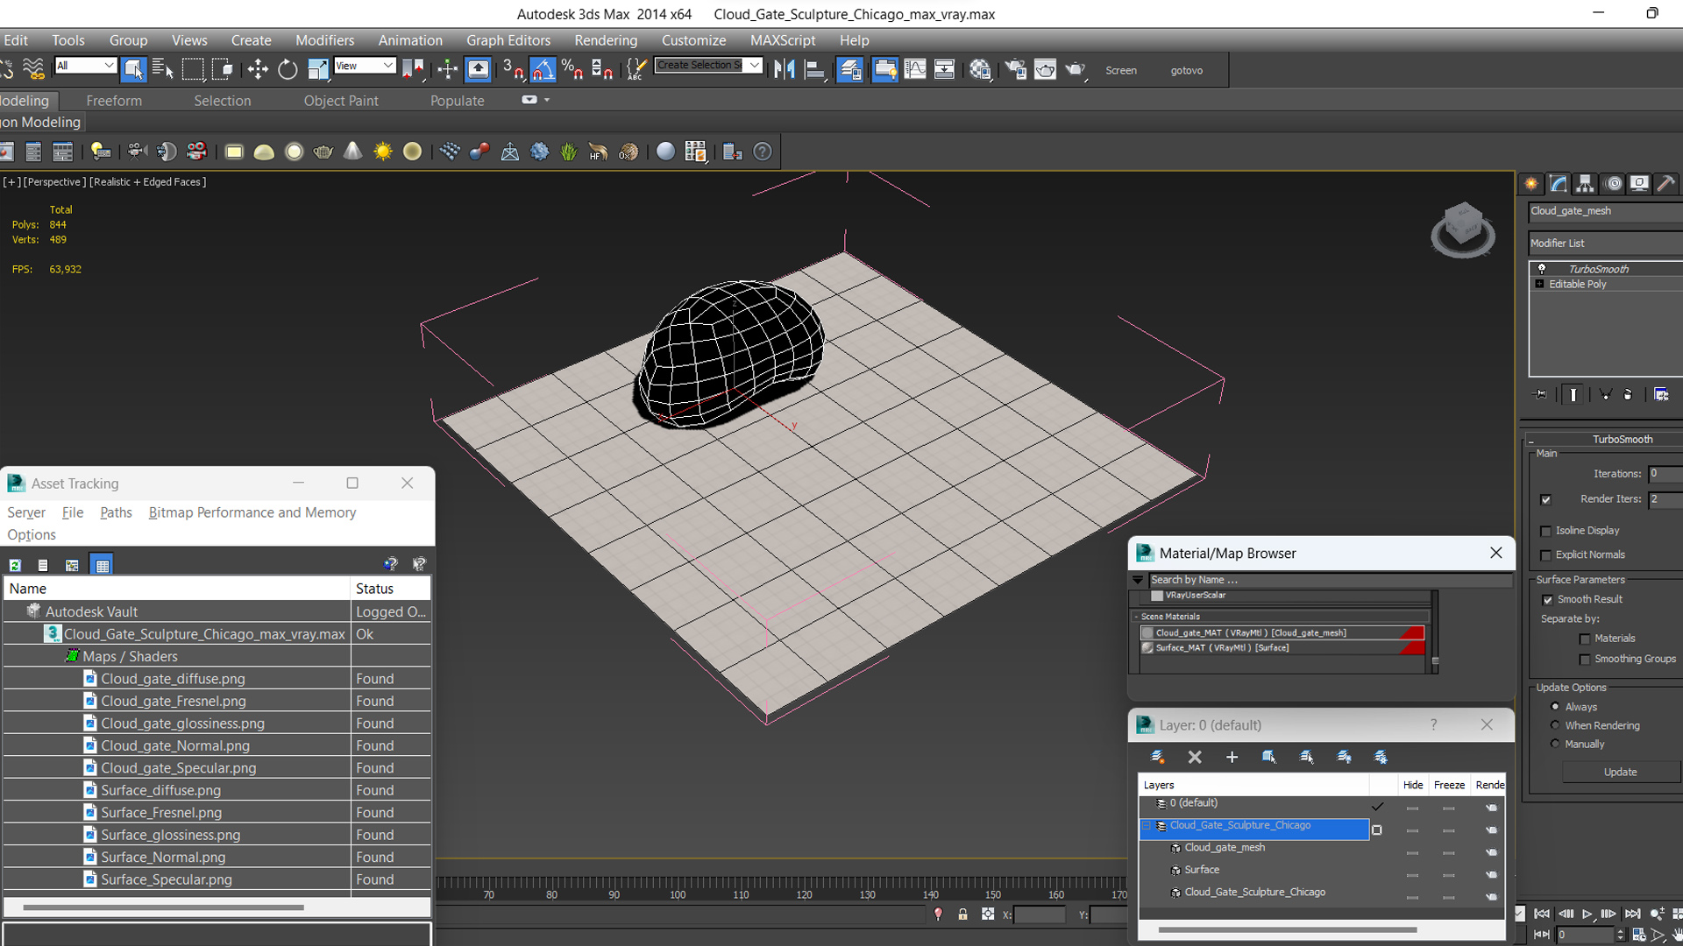Enable Isoline Display checkbox

click(x=1545, y=531)
